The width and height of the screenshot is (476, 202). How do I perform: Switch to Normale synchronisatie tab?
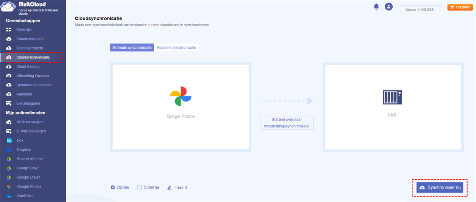132,48
